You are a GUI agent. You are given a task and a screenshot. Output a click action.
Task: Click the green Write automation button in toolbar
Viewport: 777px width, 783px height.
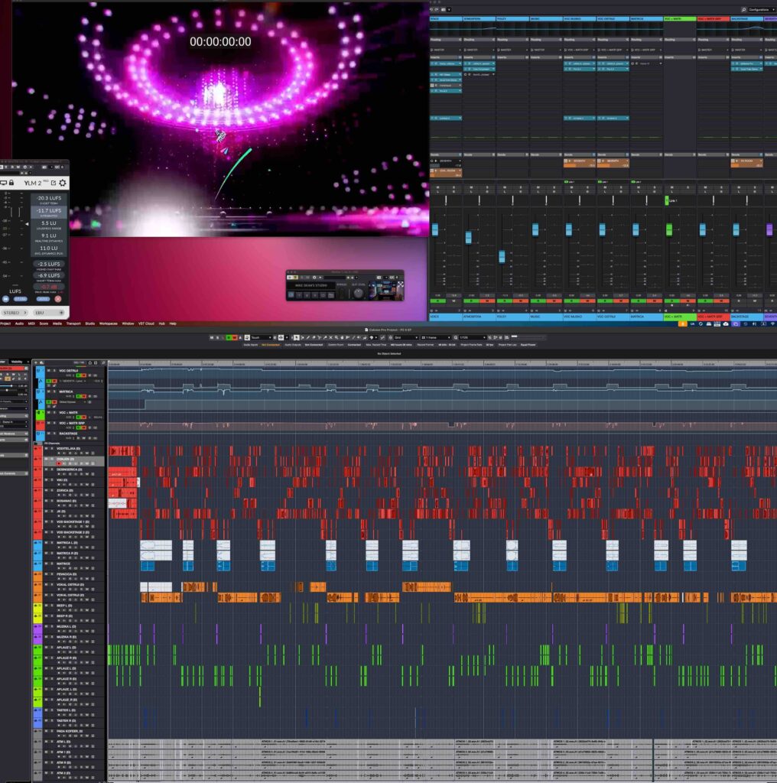[x=234, y=337]
